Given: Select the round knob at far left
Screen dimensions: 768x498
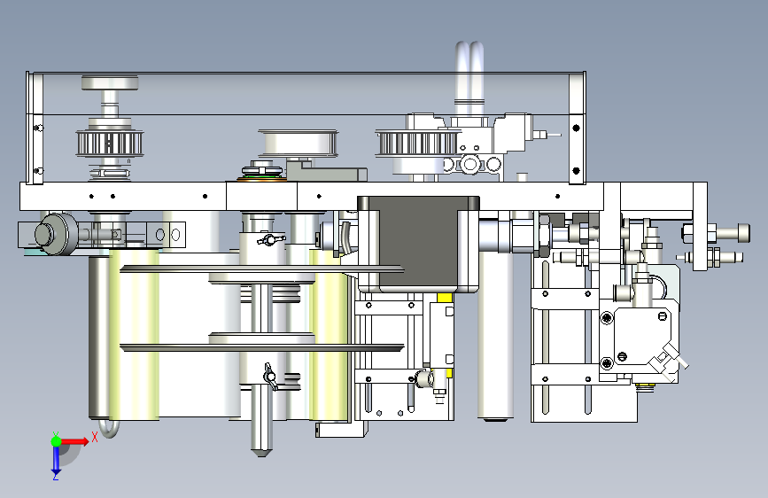Looking at the screenshot, I should 55,234.
